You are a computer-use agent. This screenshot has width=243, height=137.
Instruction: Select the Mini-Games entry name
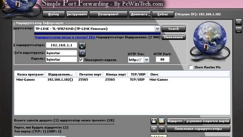25,80
